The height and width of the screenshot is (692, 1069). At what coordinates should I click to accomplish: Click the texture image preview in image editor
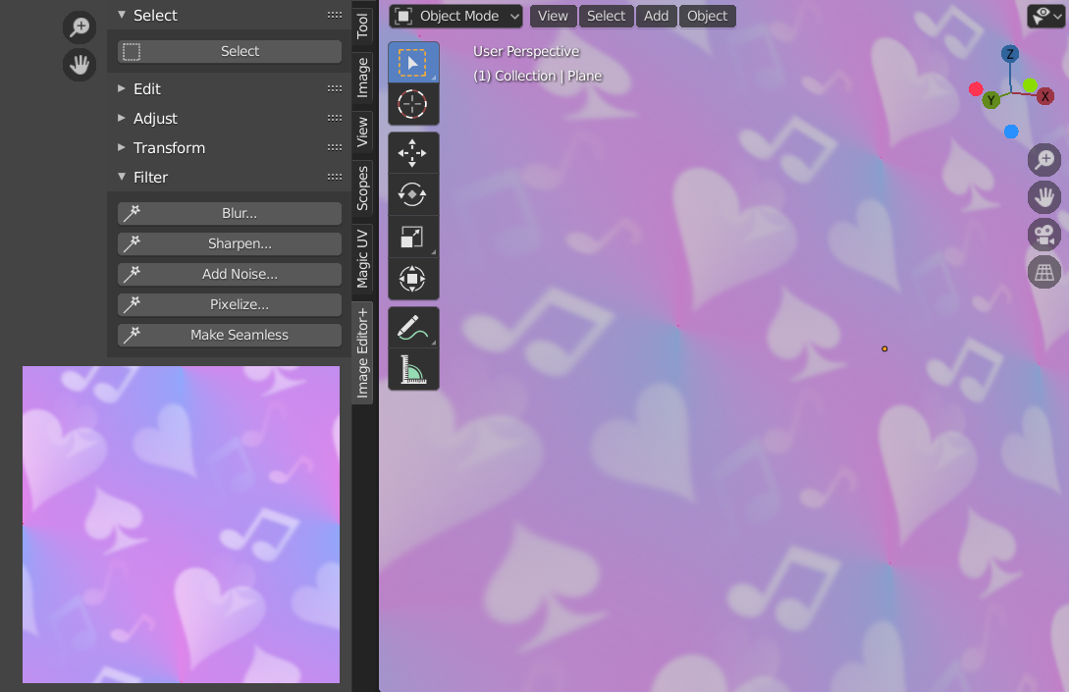(181, 524)
